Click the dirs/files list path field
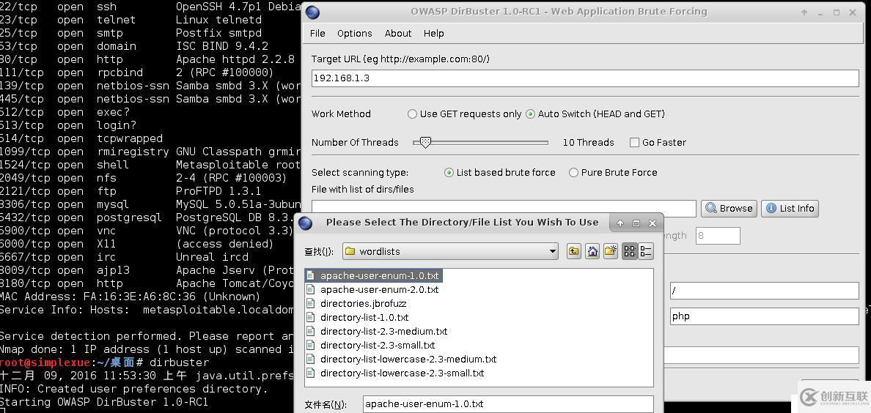Viewport: 871px width, 413px height. click(503, 209)
